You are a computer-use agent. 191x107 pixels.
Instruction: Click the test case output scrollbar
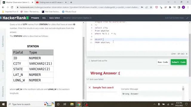(x=183, y=89)
